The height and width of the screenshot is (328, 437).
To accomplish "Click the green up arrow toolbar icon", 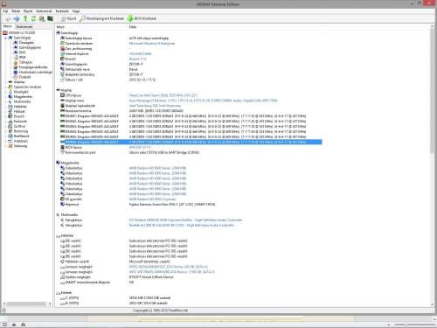I will [x=25, y=18].
